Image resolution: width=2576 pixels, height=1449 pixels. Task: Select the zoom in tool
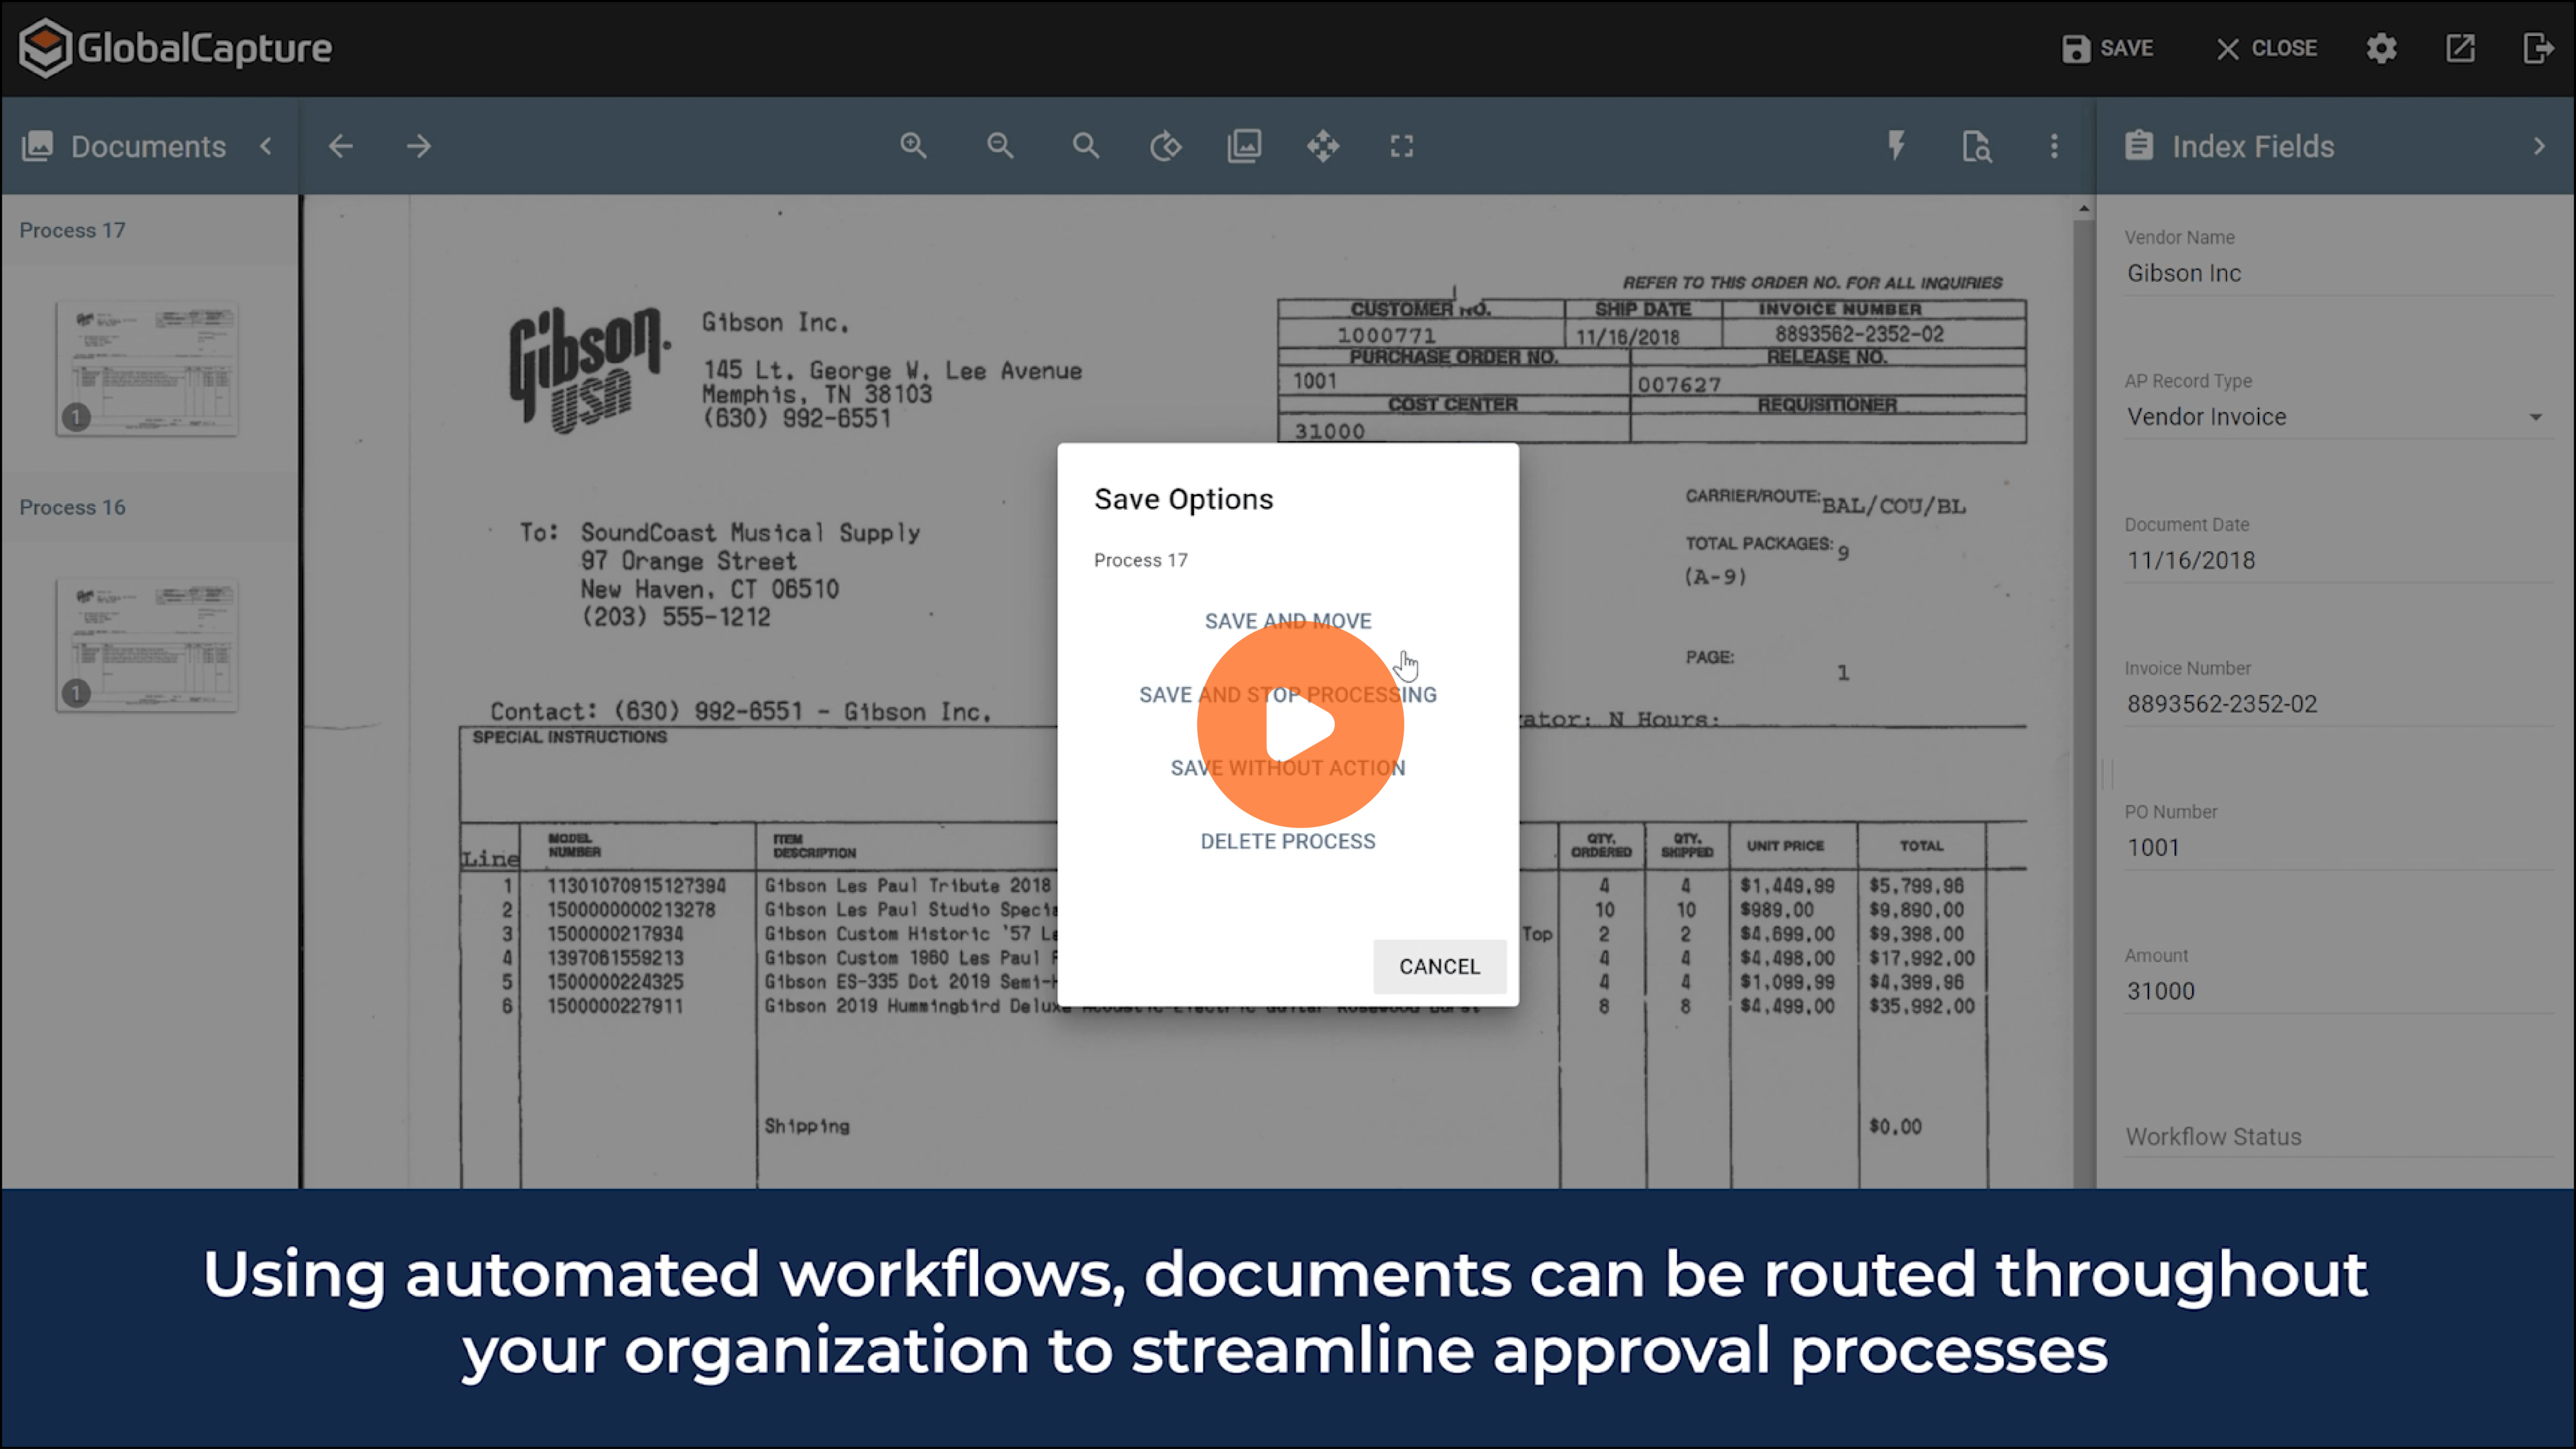click(x=913, y=146)
